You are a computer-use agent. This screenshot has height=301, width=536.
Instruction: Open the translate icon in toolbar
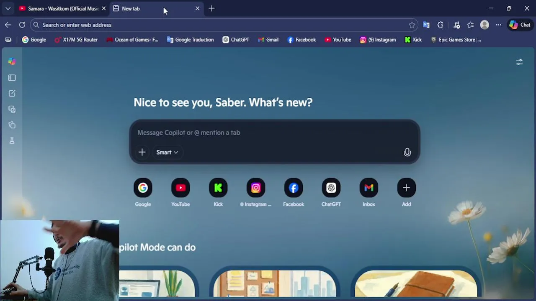click(x=426, y=25)
